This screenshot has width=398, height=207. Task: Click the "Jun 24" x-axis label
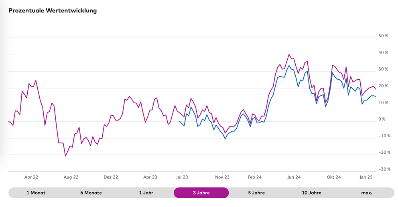pyautogui.click(x=294, y=177)
